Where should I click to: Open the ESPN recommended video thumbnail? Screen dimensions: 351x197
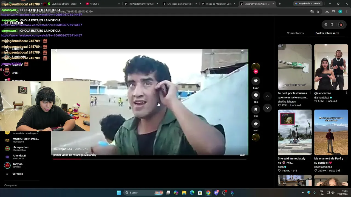tap(295, 132)
